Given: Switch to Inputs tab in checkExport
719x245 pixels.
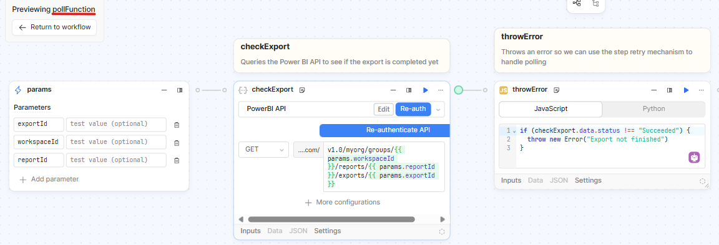Looking at the screenshot, I should 250,231.
